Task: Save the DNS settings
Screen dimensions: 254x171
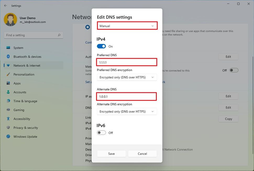Action: pyautogui.click(x=111, y=153)
